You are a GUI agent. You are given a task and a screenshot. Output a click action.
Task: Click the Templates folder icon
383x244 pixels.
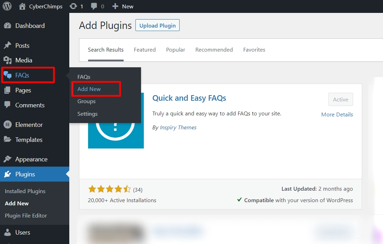[8, 139]
